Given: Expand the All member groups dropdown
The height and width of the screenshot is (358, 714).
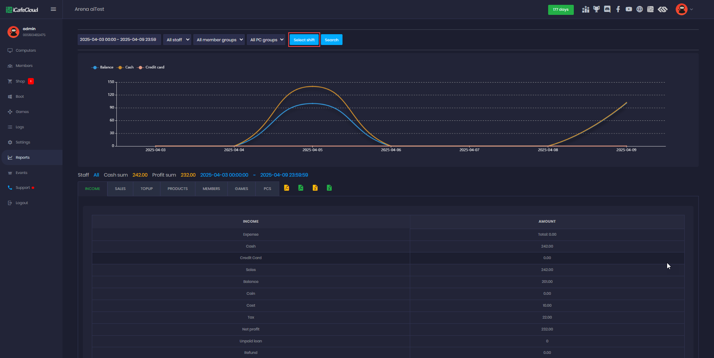Looking at the screenshot, I should click(219, 40).
